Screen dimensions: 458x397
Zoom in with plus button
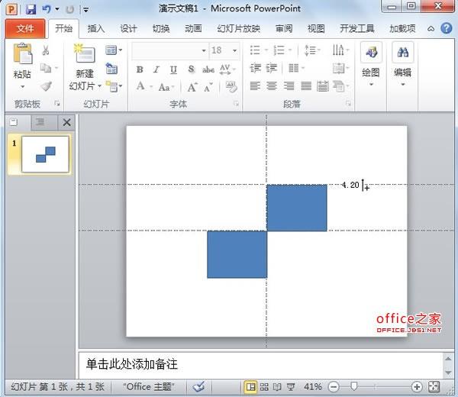(x=417, y=387)
